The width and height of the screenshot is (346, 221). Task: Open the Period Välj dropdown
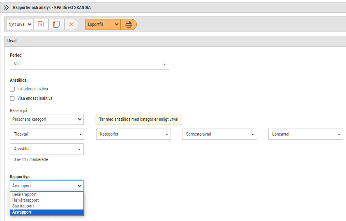[90, 64]
